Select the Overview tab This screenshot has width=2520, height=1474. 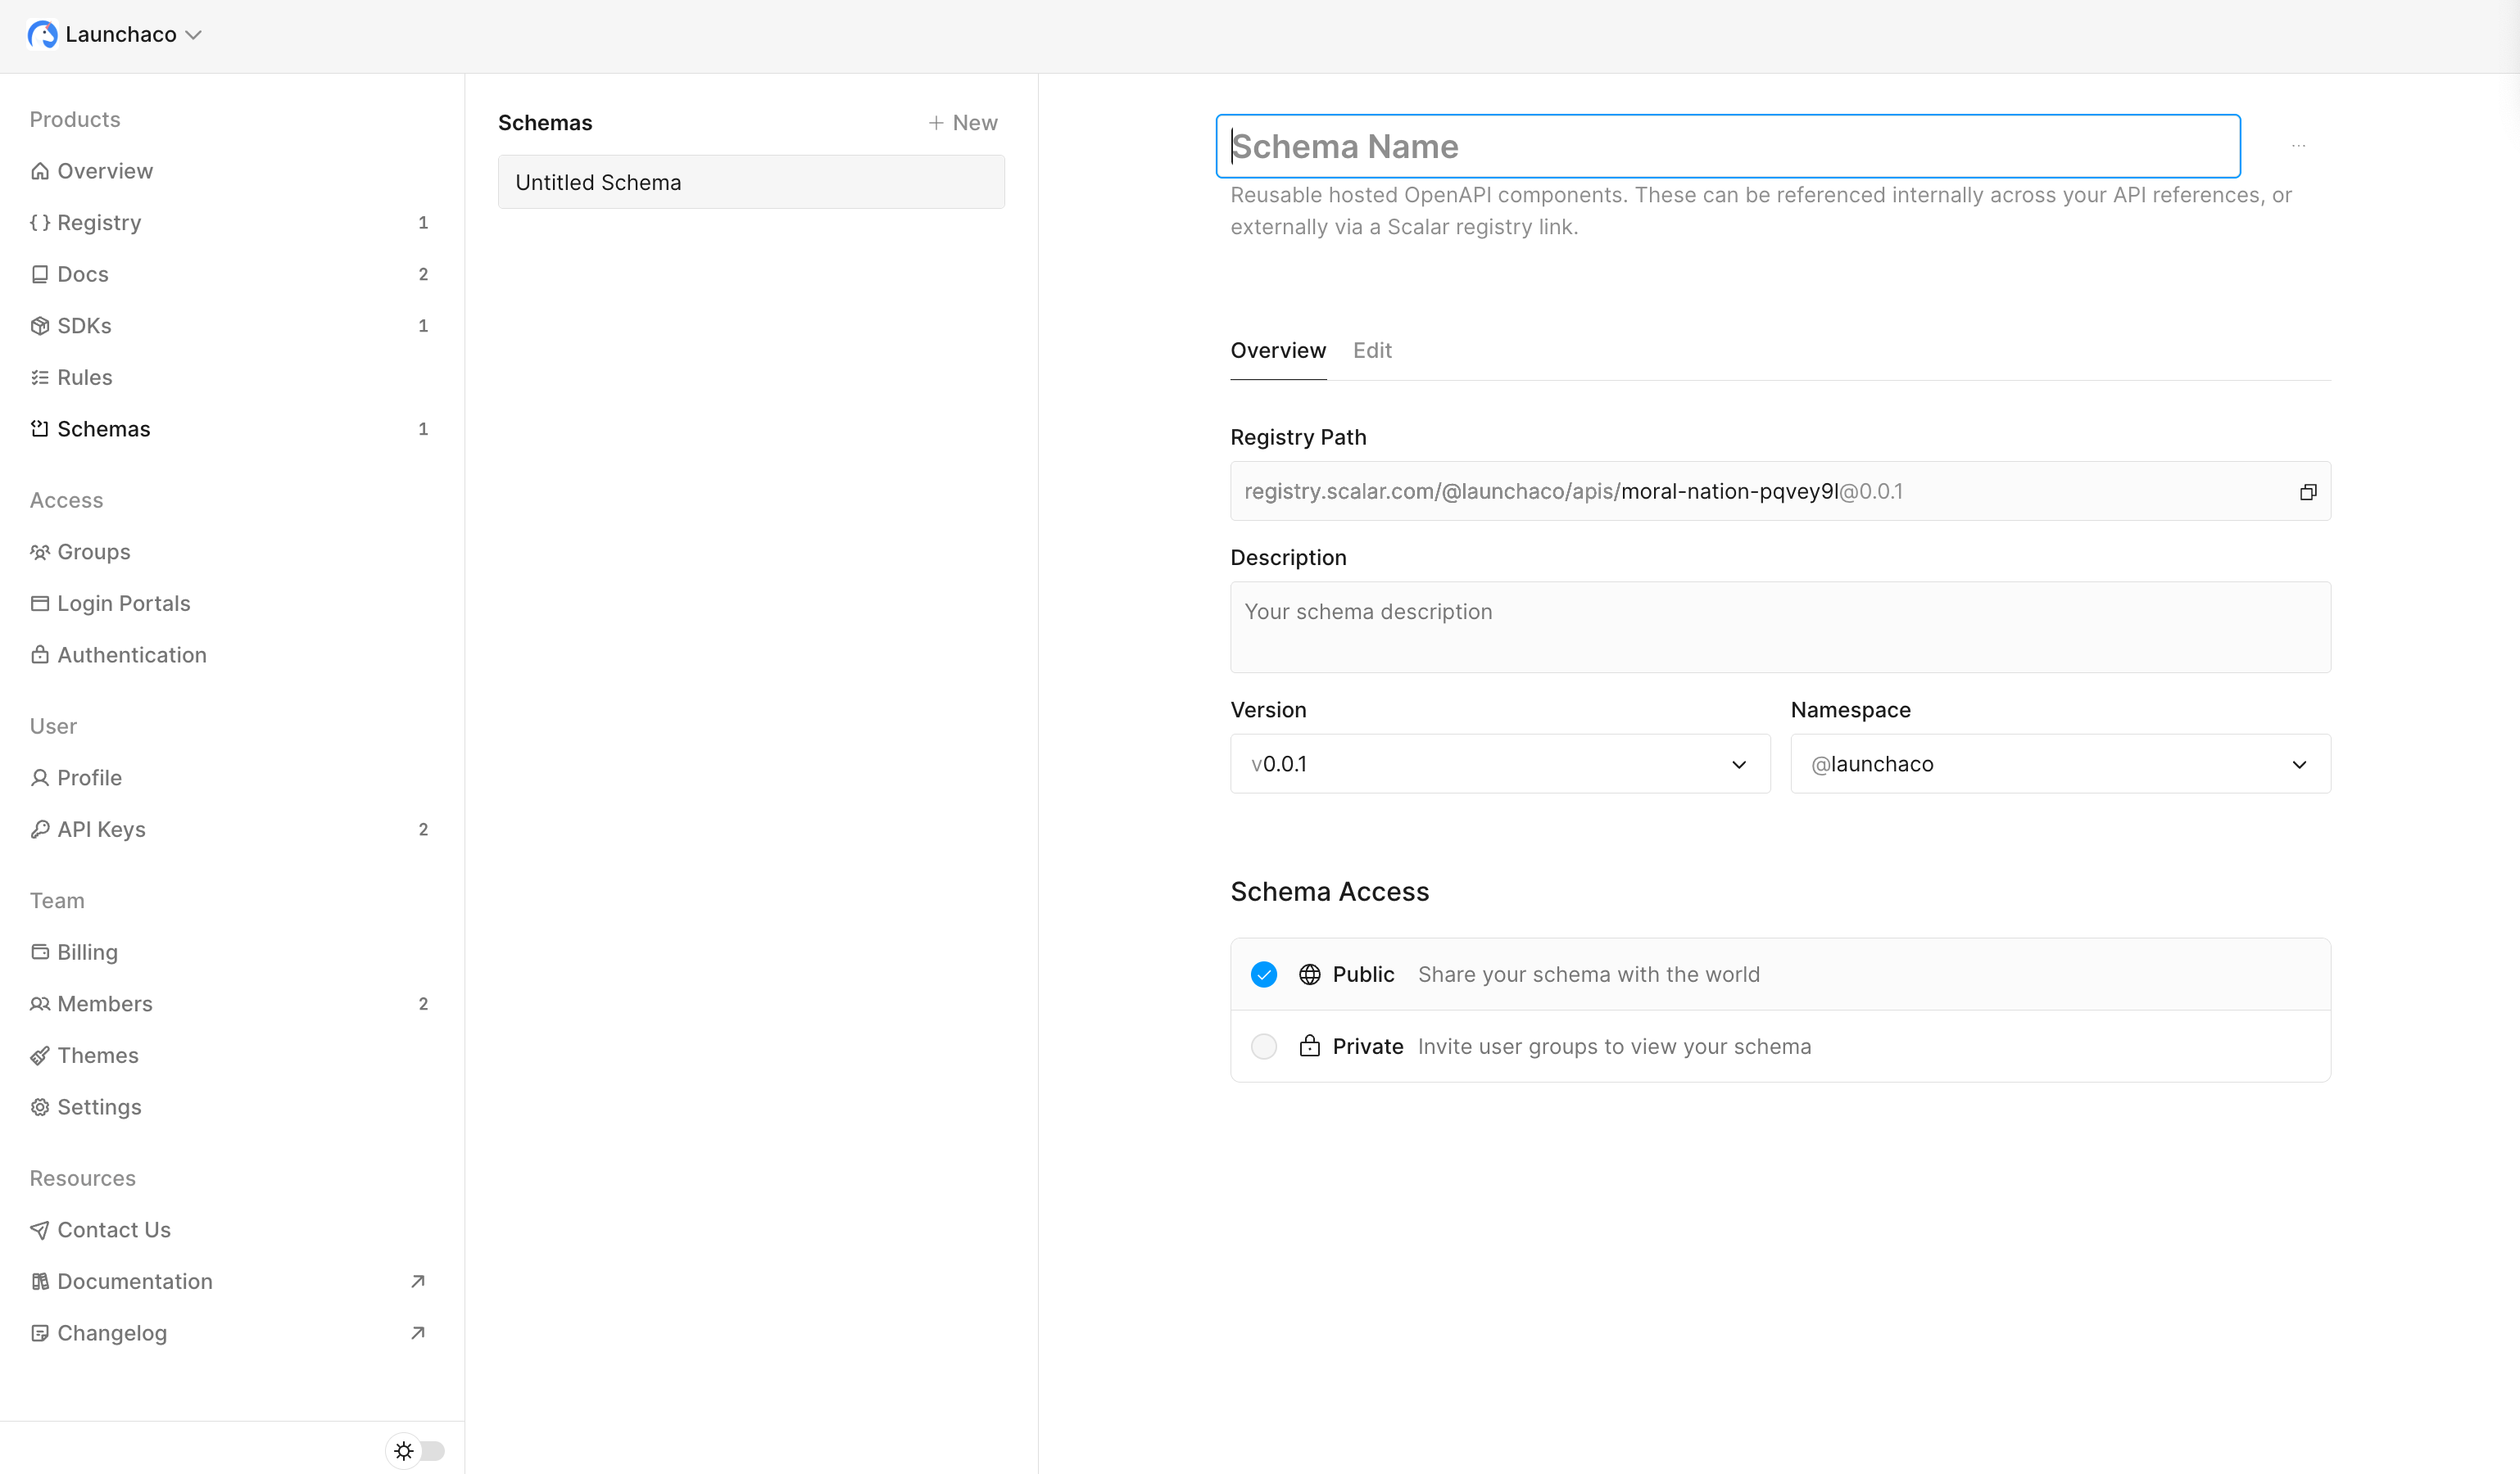(1278, 350)
